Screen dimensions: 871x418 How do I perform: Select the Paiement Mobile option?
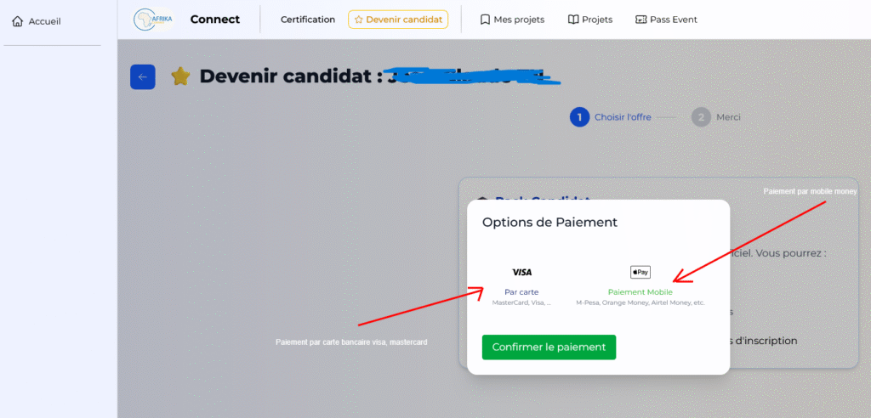click(x=640, y=292)
